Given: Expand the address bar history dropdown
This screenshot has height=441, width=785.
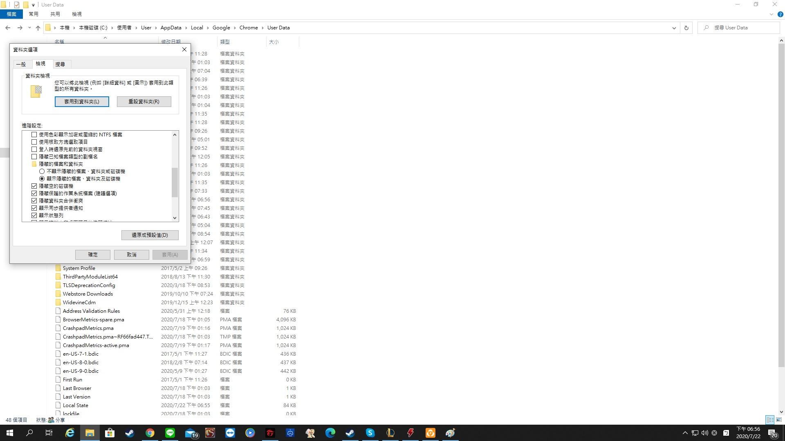Looking at the screenshot, I should 674,28.
